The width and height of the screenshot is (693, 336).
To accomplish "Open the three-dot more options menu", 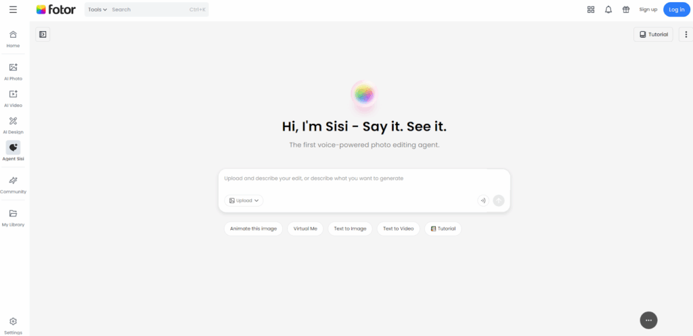I will coord(686,34).
